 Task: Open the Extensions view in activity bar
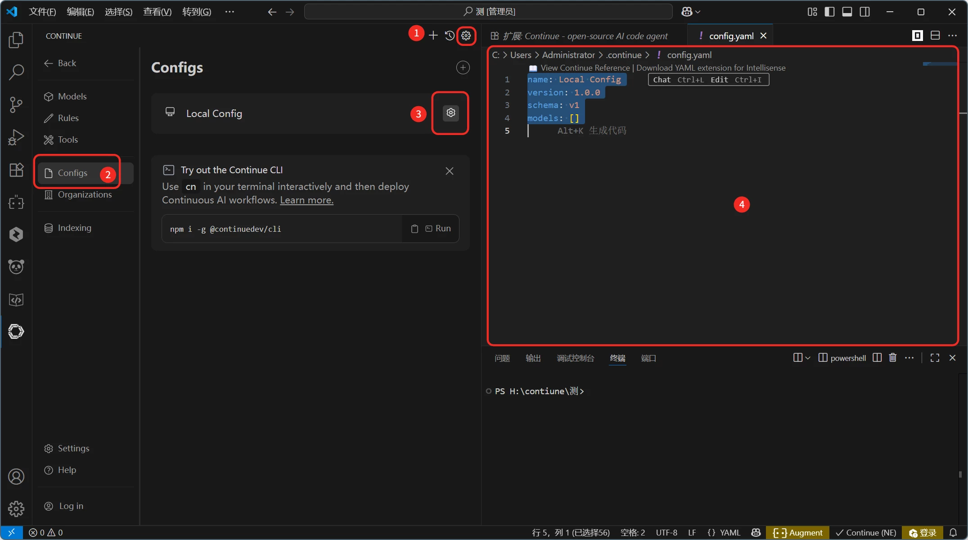pyautogui.click(x=16, y=170)
